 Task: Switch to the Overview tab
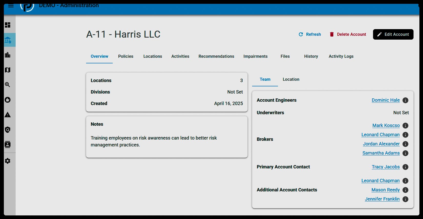[99, 56]
